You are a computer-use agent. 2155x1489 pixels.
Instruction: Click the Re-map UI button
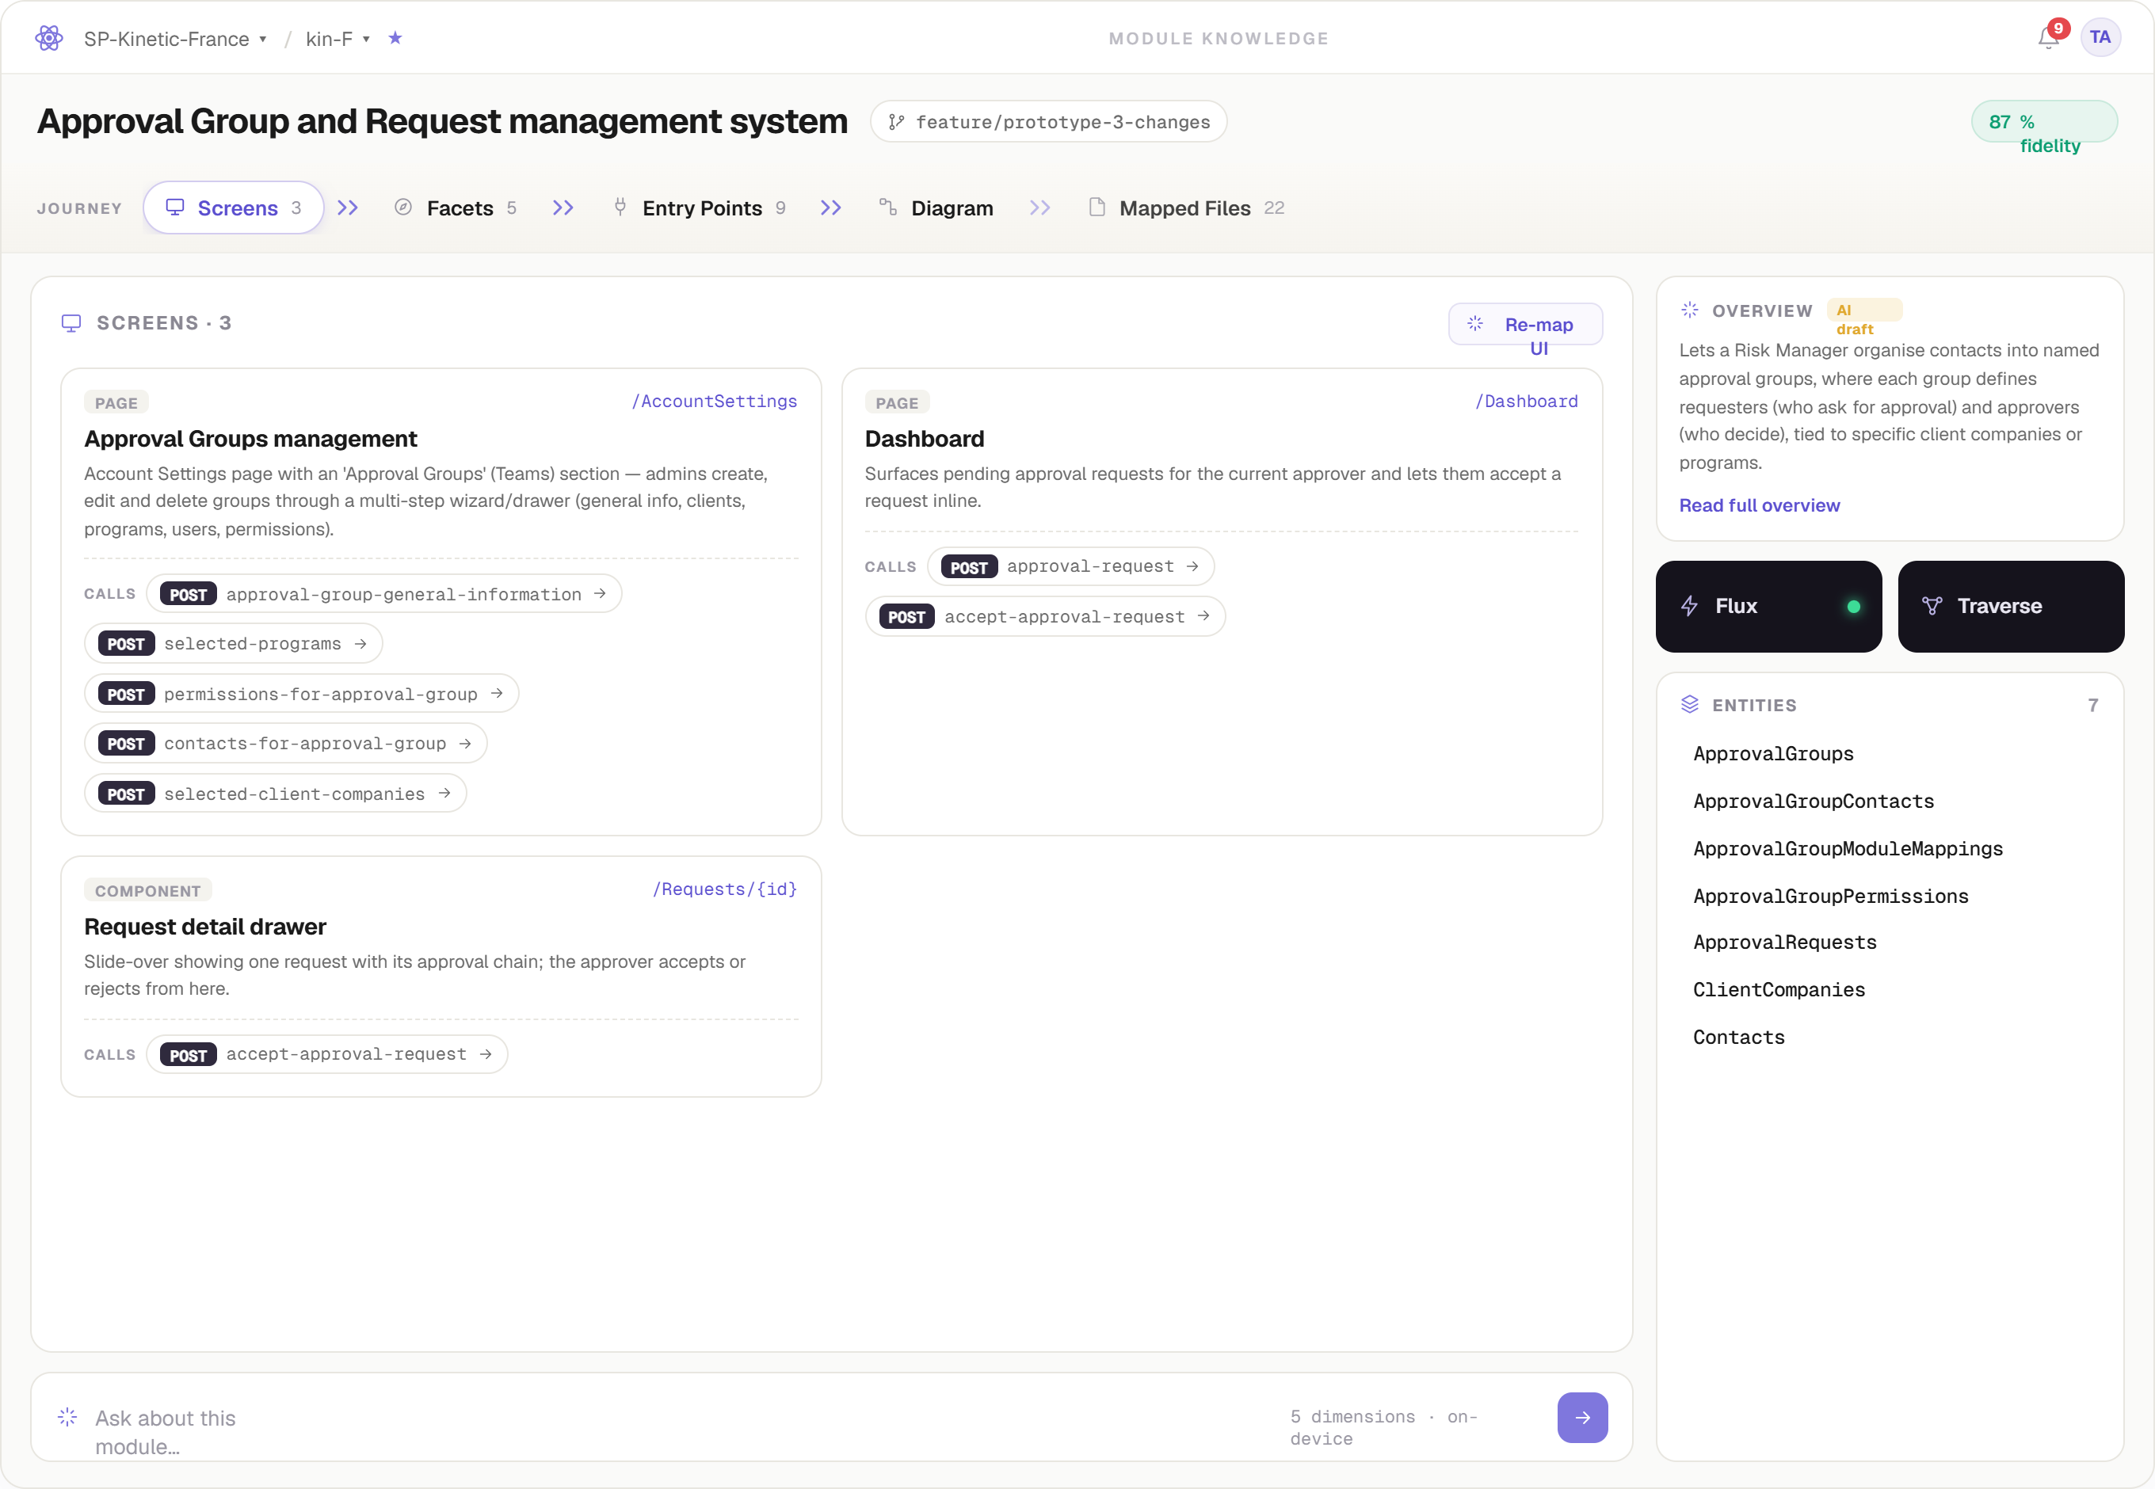(x=1525, y=325)
